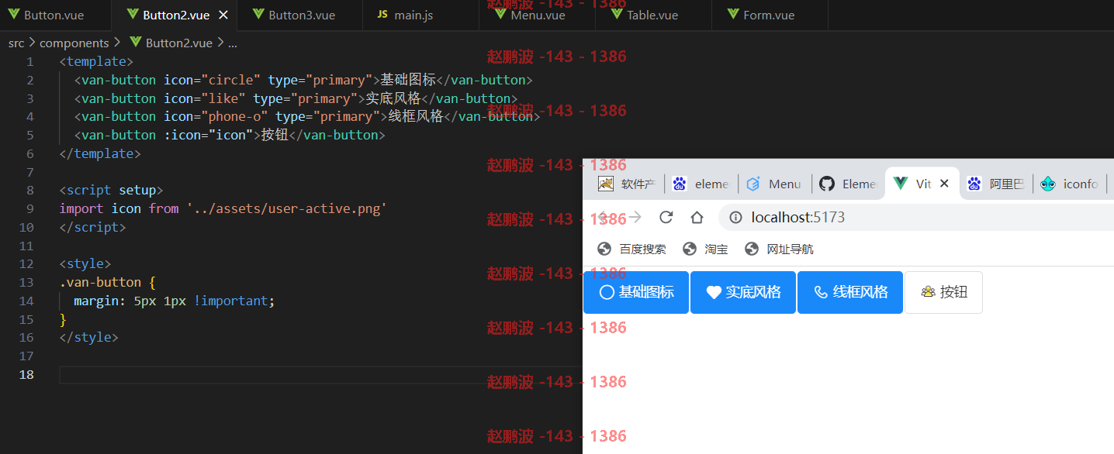Click the Vue icon on the Form.vue tab
The image size is (1114, 454).
point(732,14)
